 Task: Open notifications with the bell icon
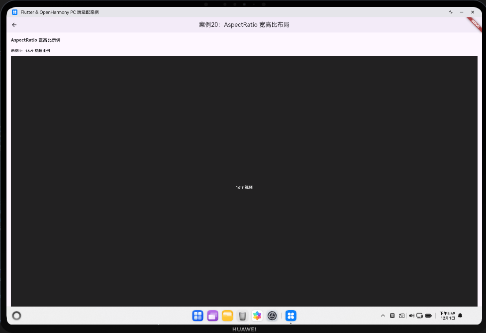[460, 316]
